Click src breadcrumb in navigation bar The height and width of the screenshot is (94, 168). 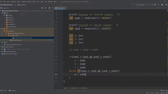point(15,5)
